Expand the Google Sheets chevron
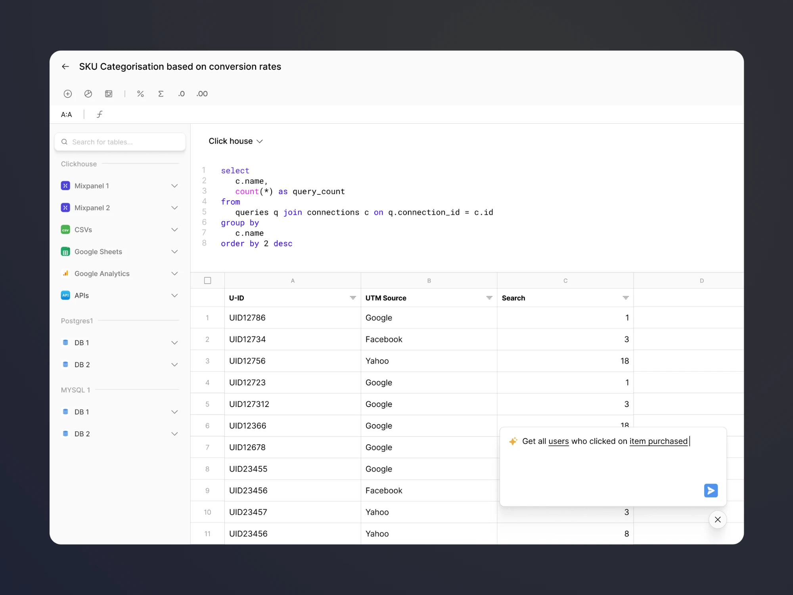This screenshot has height=595, width=793. point(174,251)
